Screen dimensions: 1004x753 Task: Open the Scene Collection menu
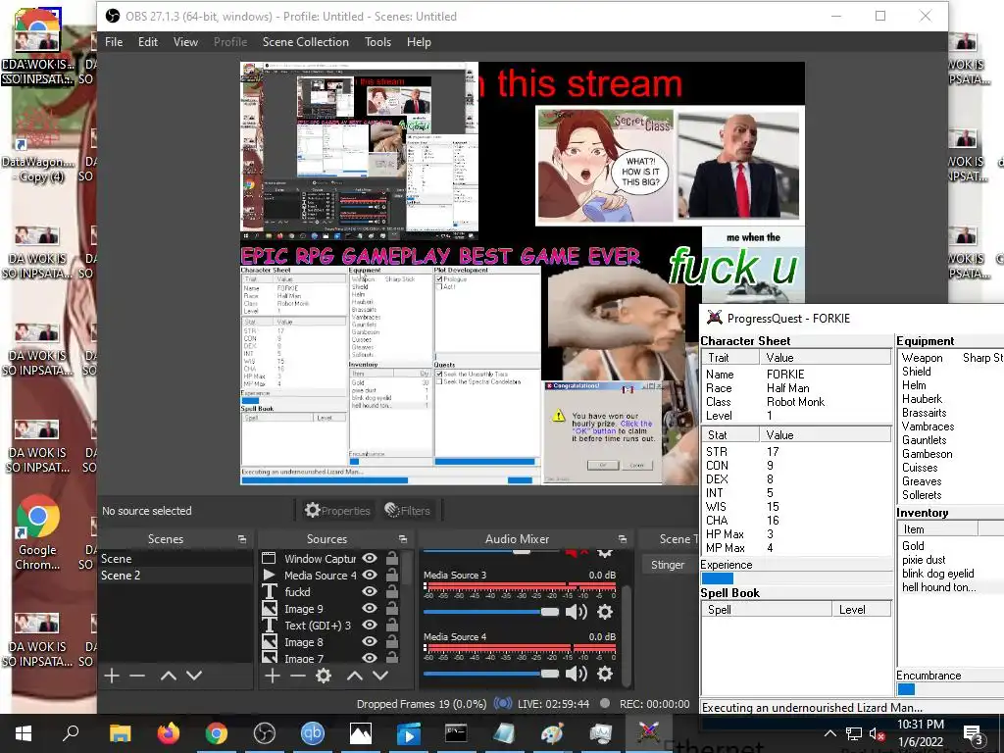coord(306,41)
